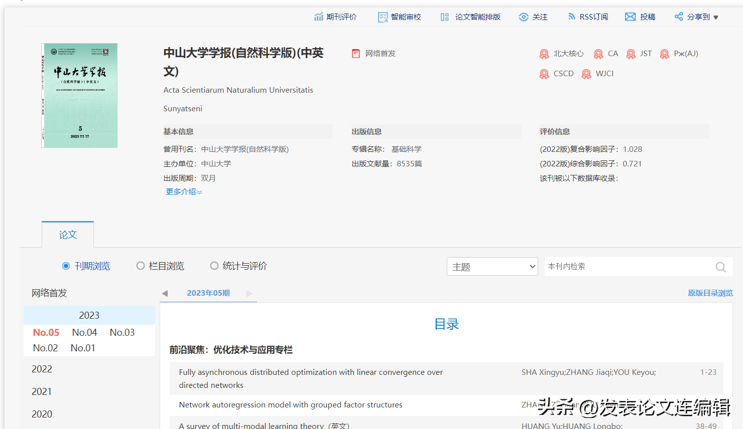The image size is (743, 429).
Task: Open the 论文智能排版 text link
Action: point(478,17)
